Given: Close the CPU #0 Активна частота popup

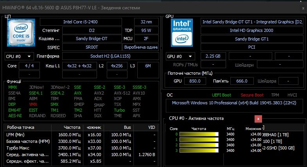Looking at the screenshot, I should pyautogui.click(x=258, y=119).
